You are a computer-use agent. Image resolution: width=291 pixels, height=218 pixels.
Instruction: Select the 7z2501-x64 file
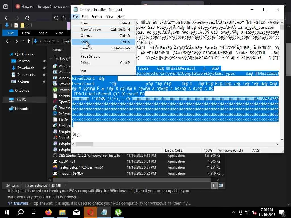coord(66,162)
